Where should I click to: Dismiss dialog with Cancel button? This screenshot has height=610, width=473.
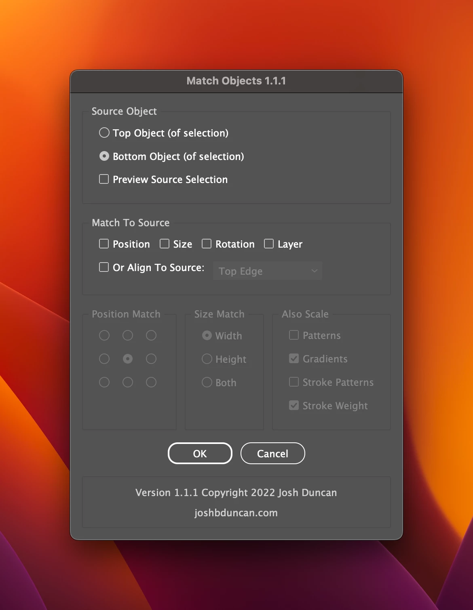click(273, 453)
